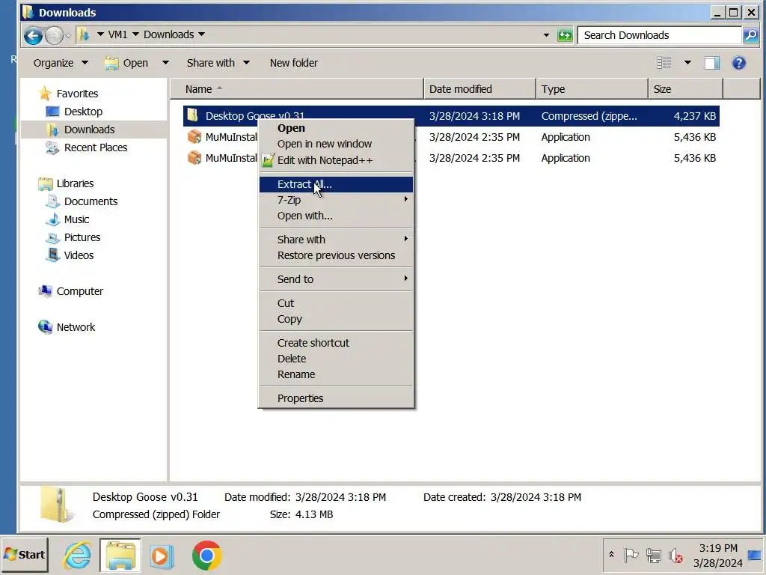Choose Open in new window

pos(336,144)
